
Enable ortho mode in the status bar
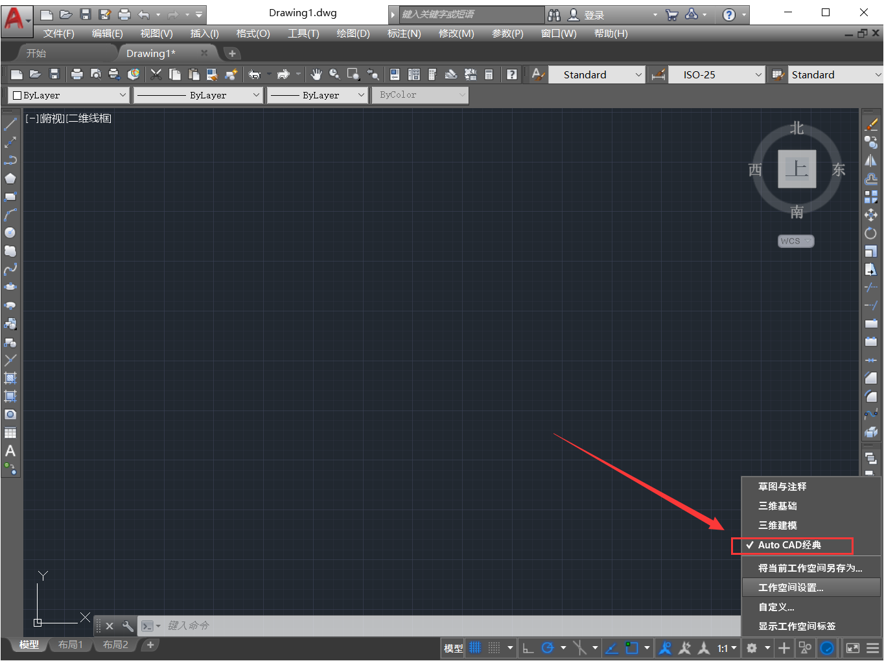[x=528, y=647]
